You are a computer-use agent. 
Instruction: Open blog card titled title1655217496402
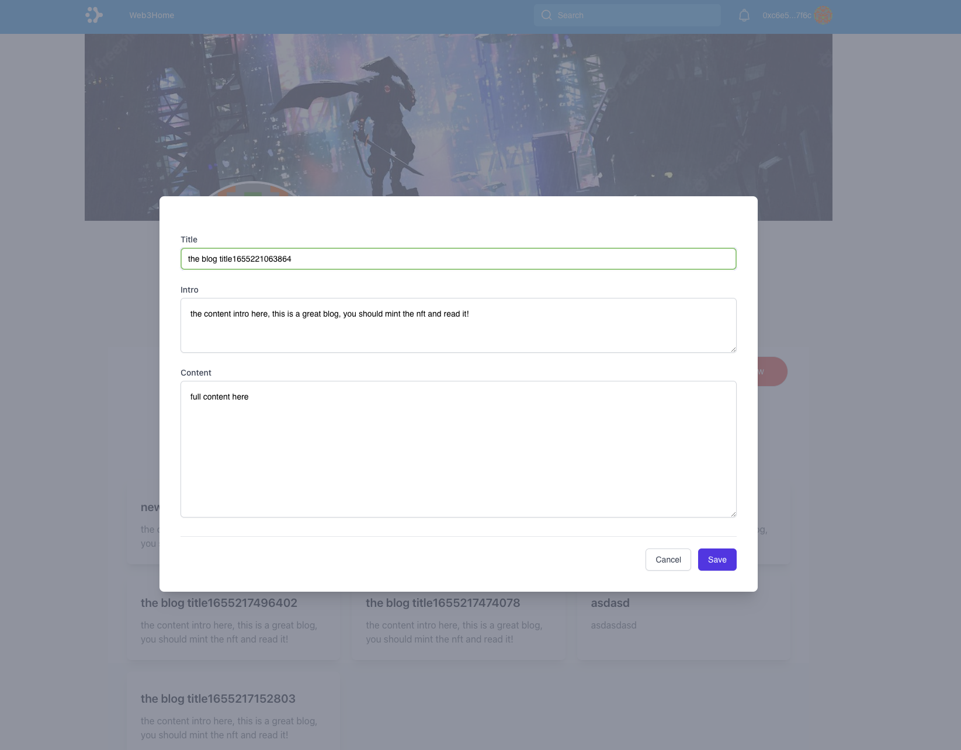(233, 621)
